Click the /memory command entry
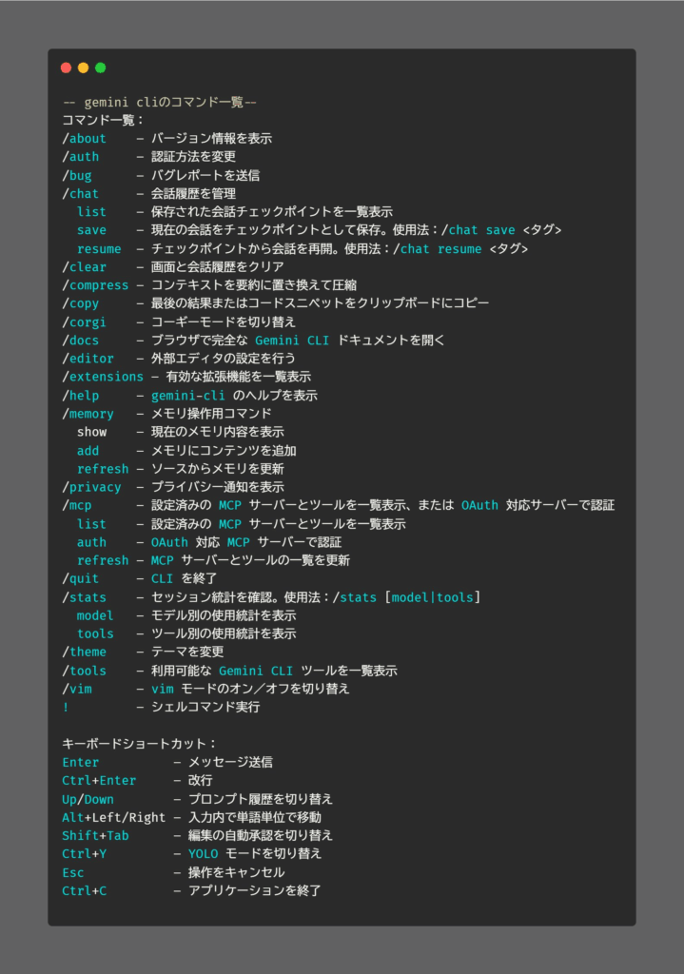 point(88,414)
